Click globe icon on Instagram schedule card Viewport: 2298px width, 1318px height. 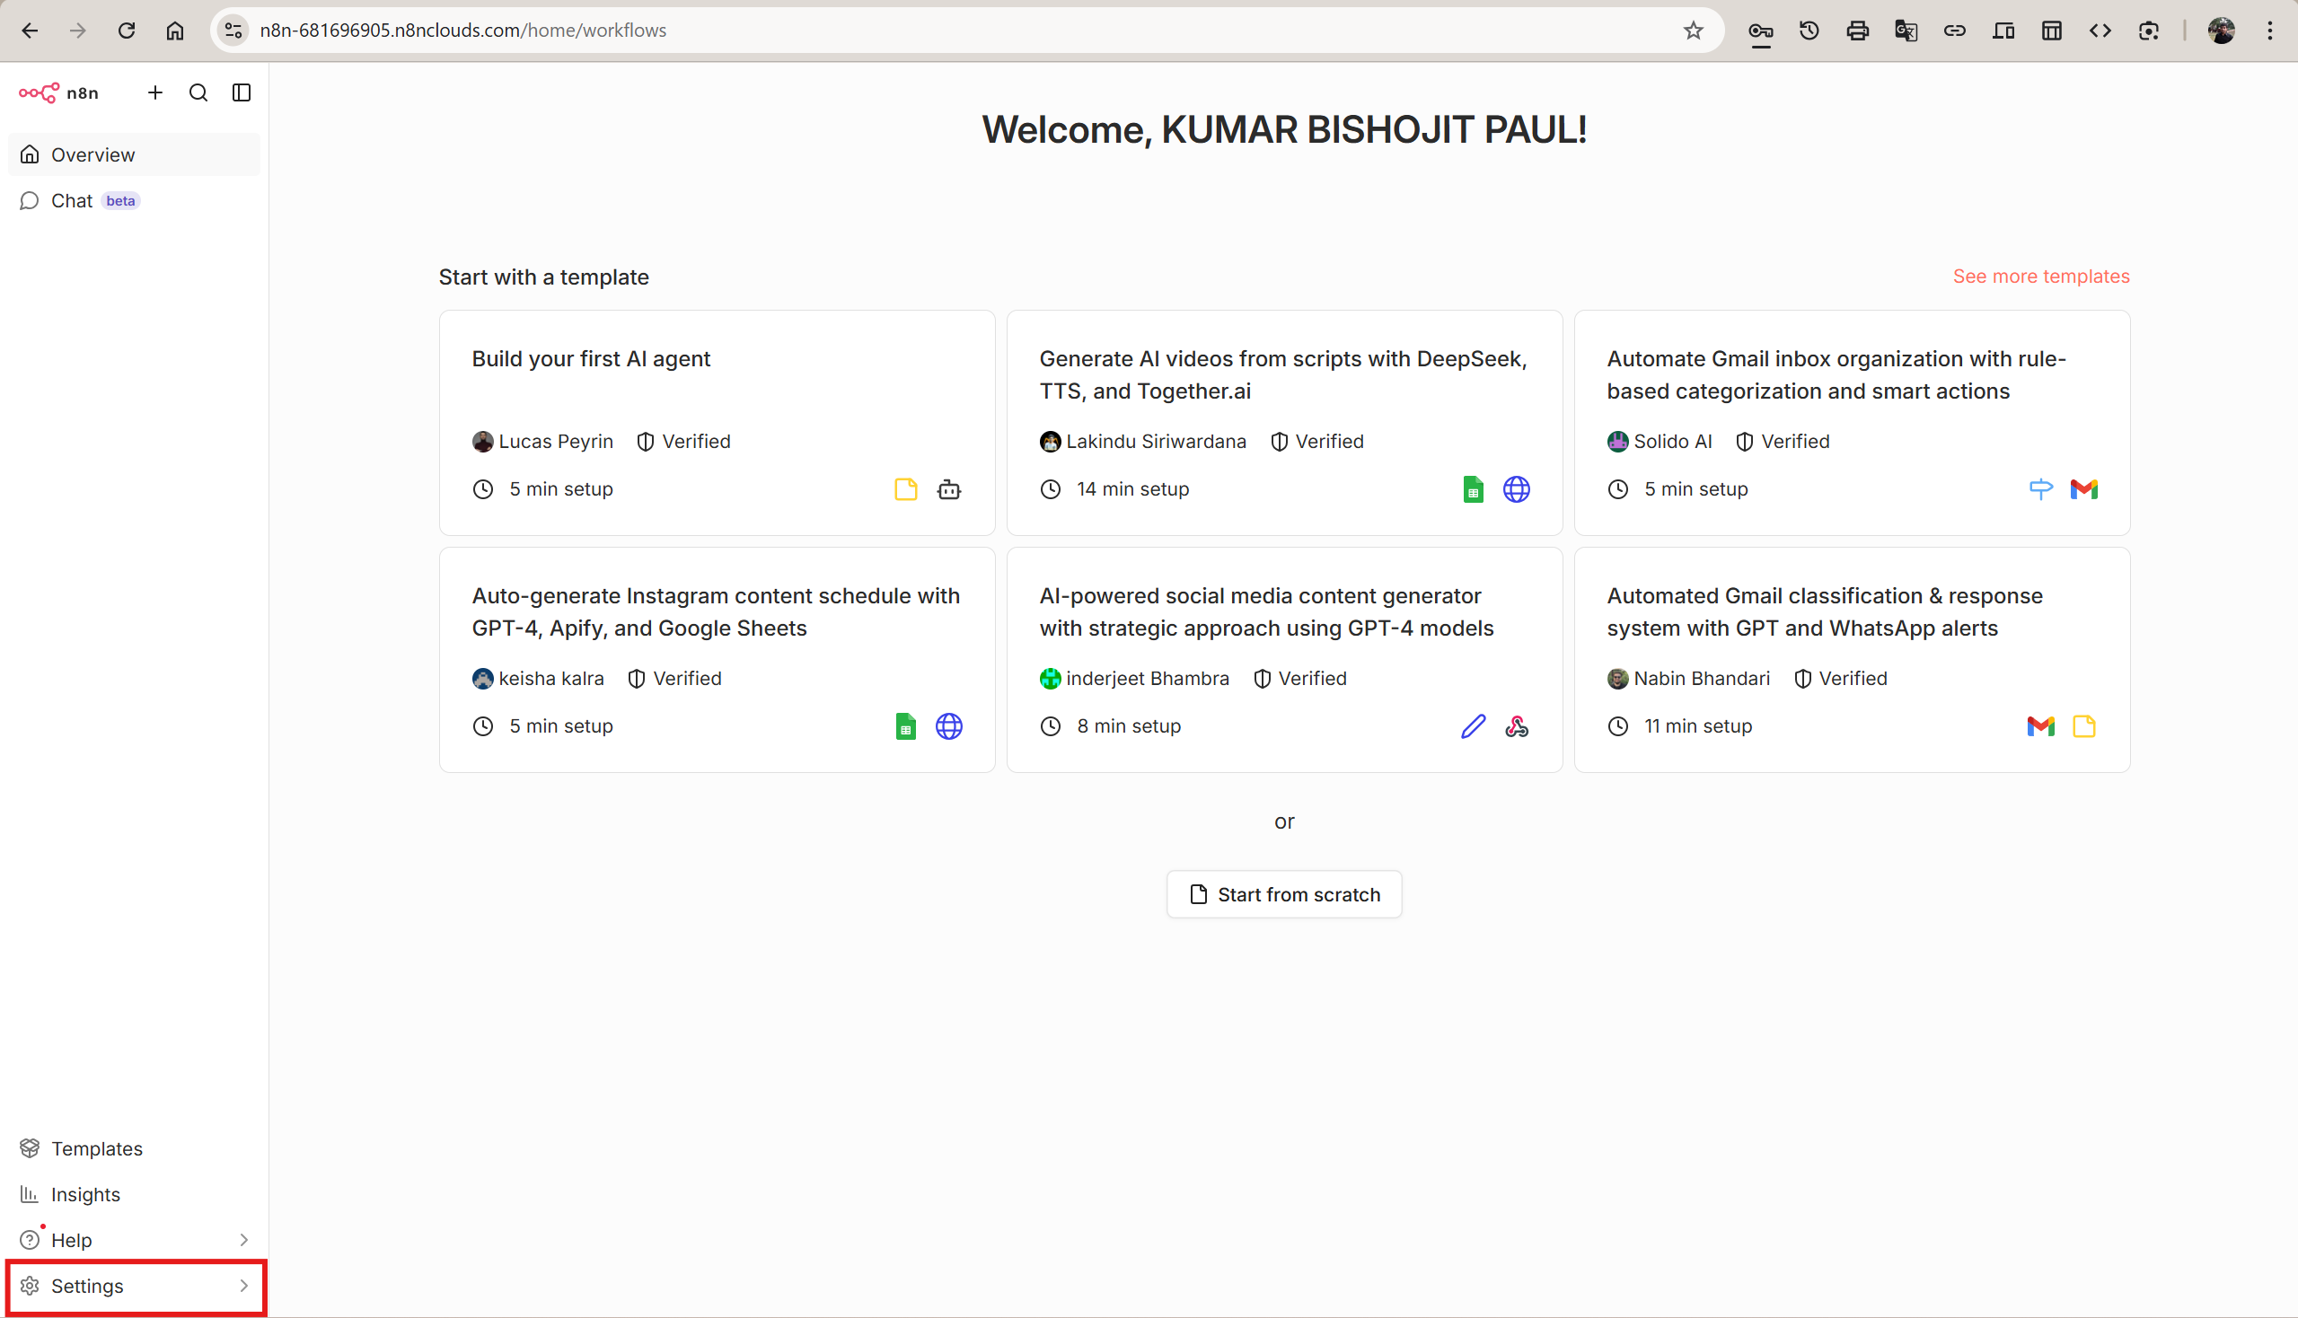(949, 727)
